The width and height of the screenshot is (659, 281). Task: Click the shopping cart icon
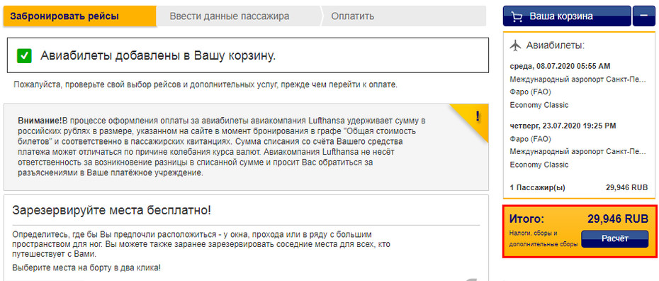(517, 17)
